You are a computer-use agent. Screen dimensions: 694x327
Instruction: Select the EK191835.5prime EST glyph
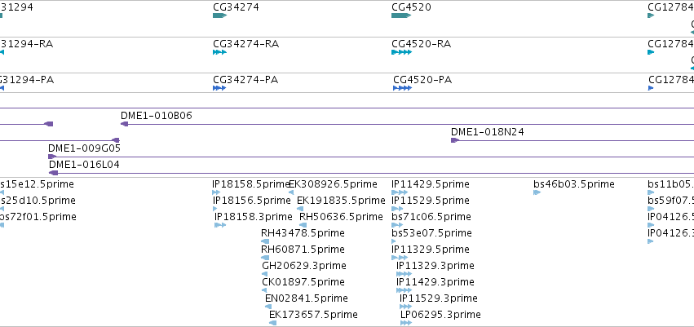[x=300, y=209]
